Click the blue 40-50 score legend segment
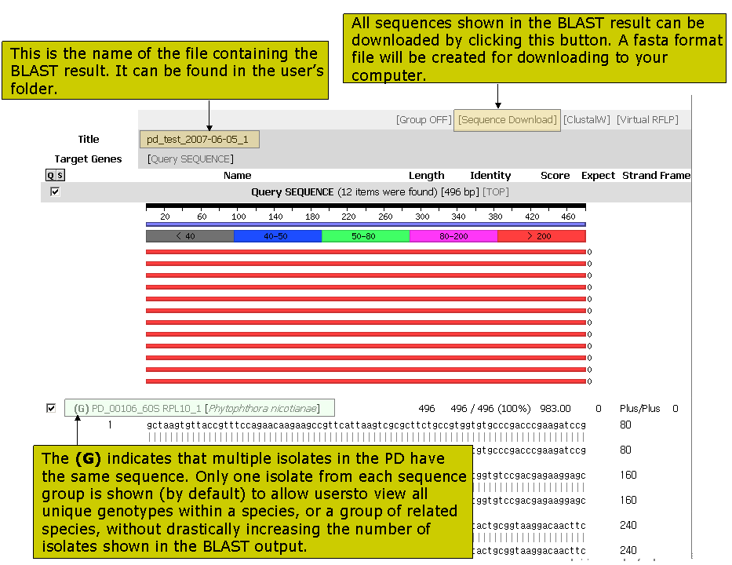 278,236
